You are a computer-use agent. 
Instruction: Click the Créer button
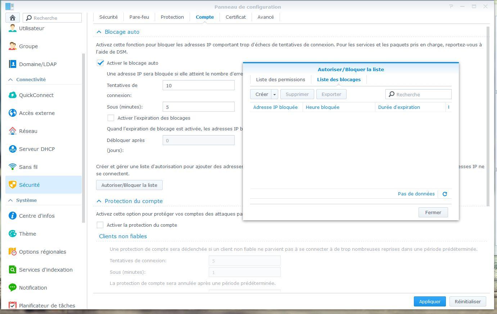pyautogui.click(x=261, y=94)
